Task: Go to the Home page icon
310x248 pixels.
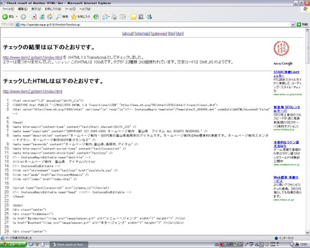Action: 50,17
